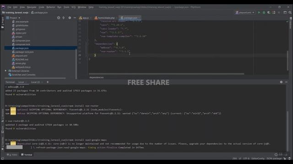Click the JSON: package schema indicator
Viewport: 293px width, 164px height.
click(274, 159)
